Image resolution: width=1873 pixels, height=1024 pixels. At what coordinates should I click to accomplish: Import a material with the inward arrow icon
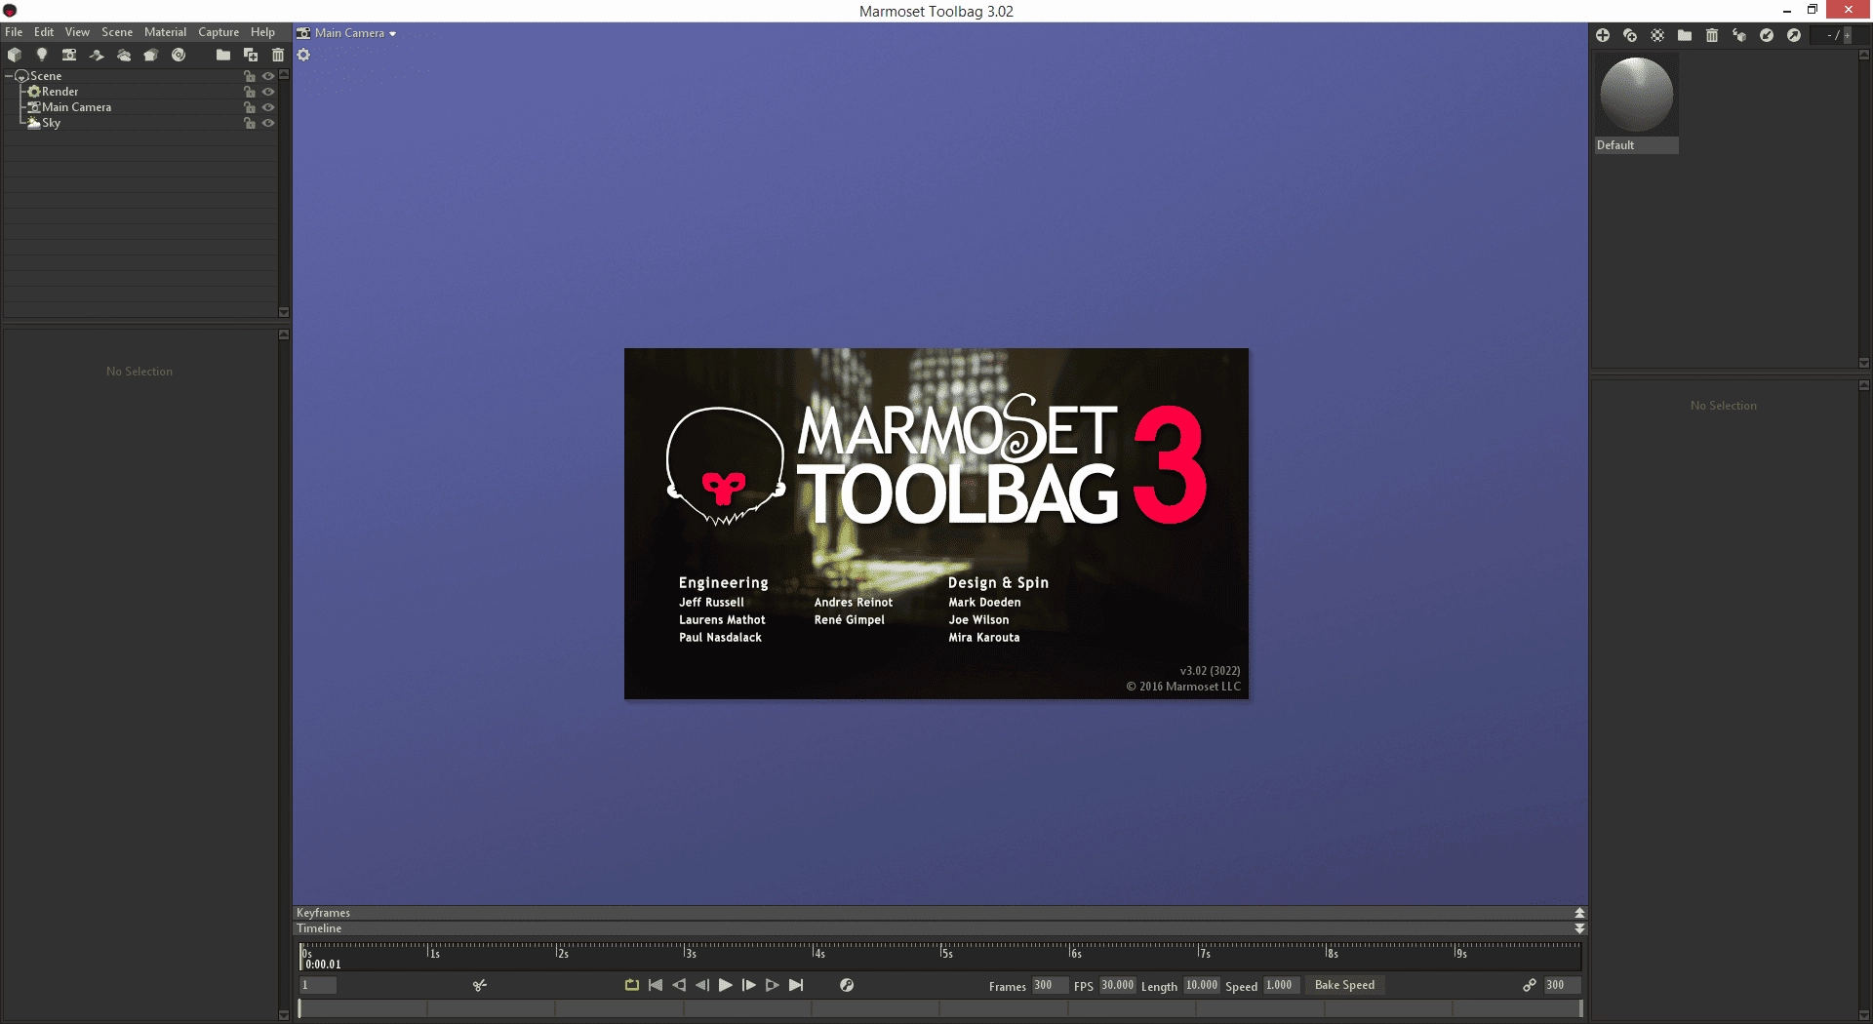(x=1767, y=35)
